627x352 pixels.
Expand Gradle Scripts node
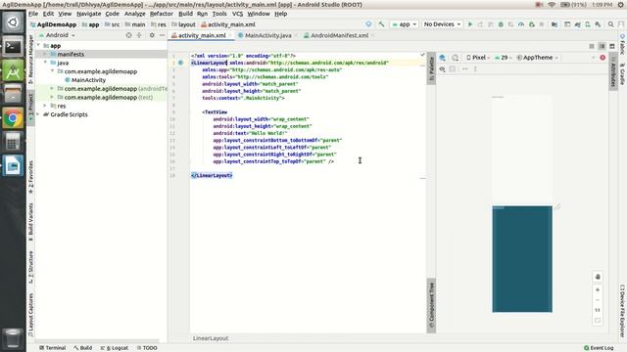click(x=38, y=114)
